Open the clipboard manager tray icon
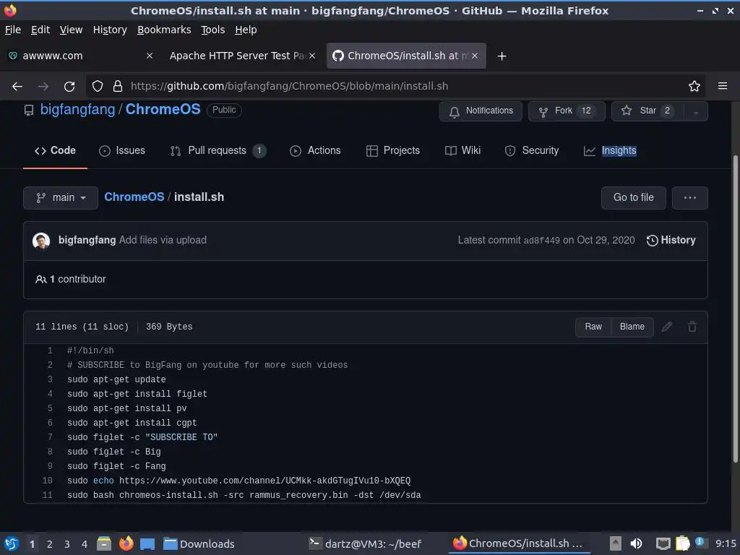 click(682, 543)
